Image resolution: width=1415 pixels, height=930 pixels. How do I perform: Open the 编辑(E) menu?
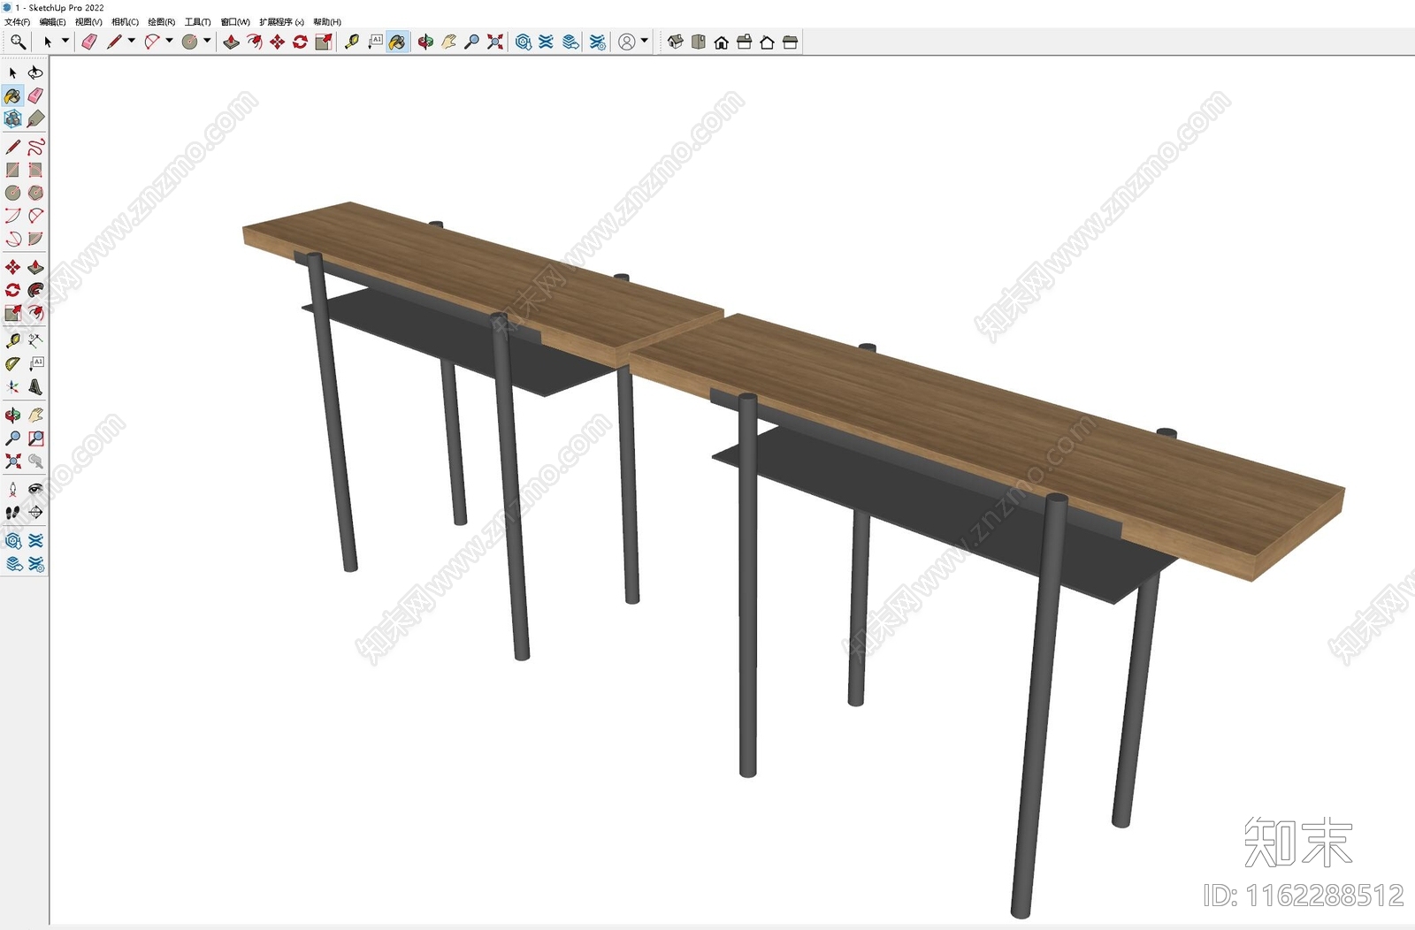click(52, 22)
